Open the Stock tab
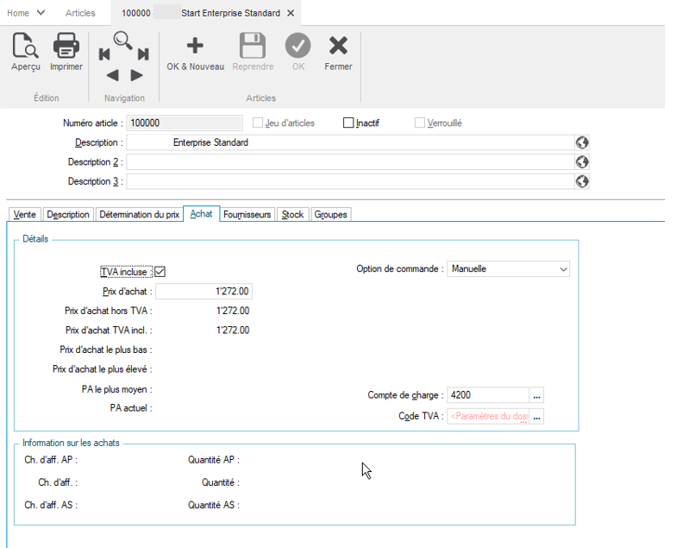This screenshot has height=548, width=689. [292, 215]
